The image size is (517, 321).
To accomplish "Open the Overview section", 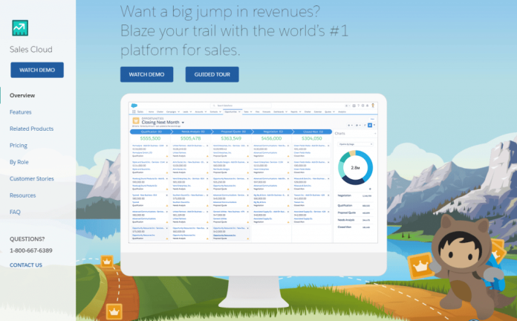I will (x=22, y=95).
